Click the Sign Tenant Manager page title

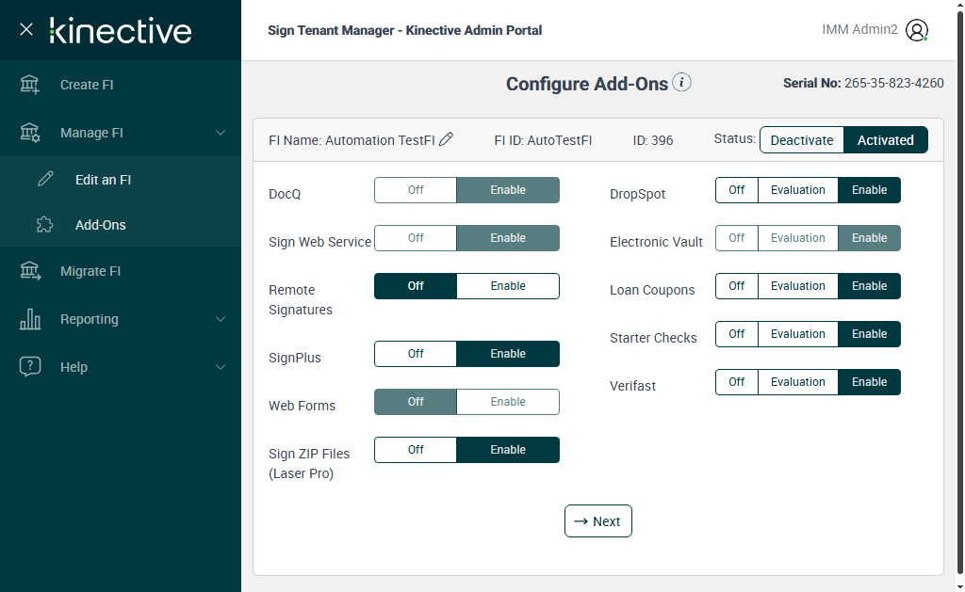point(405,30)
